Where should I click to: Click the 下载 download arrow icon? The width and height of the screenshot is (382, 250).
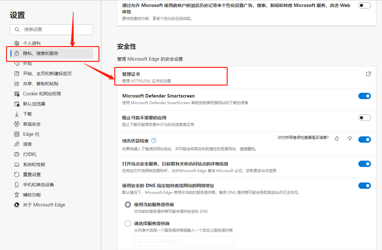click(17, 114)
